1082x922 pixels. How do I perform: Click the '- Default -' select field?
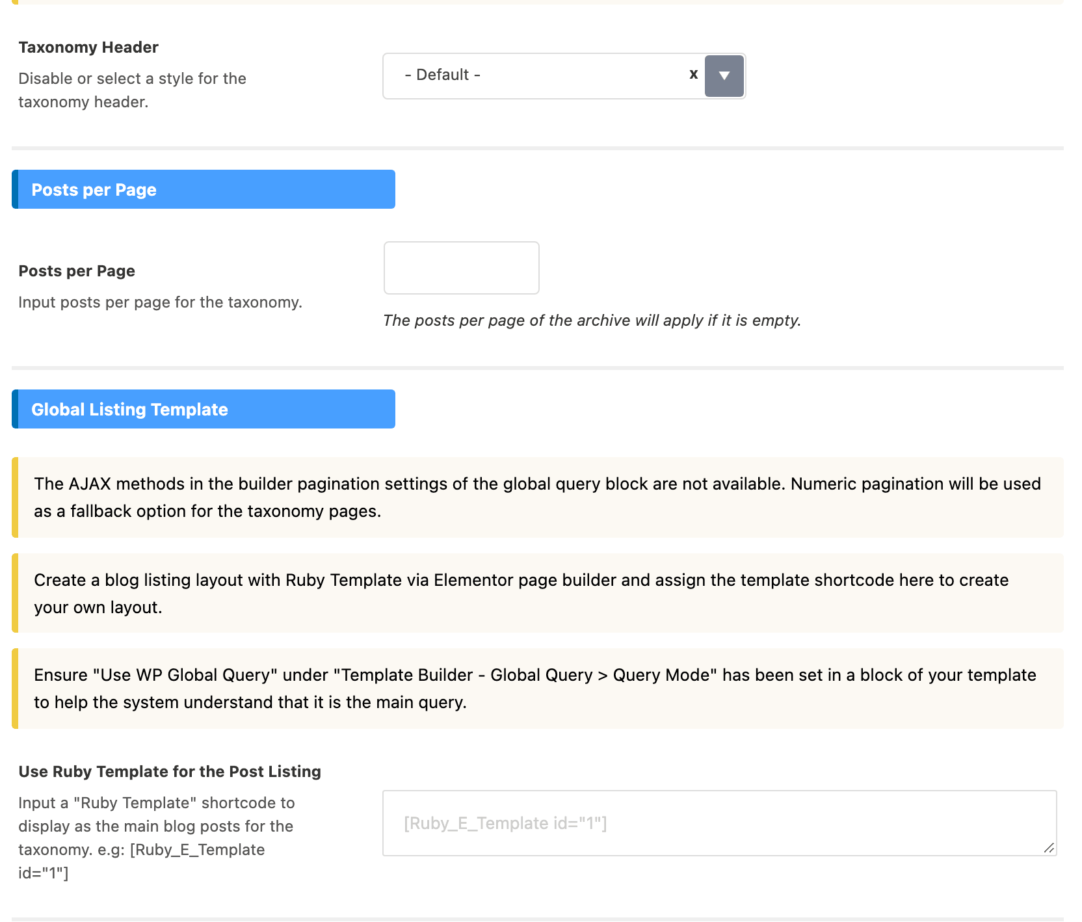coord(564,76)
